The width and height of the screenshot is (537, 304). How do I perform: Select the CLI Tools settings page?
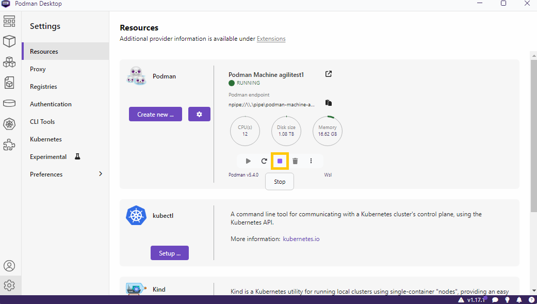(42, 122)
